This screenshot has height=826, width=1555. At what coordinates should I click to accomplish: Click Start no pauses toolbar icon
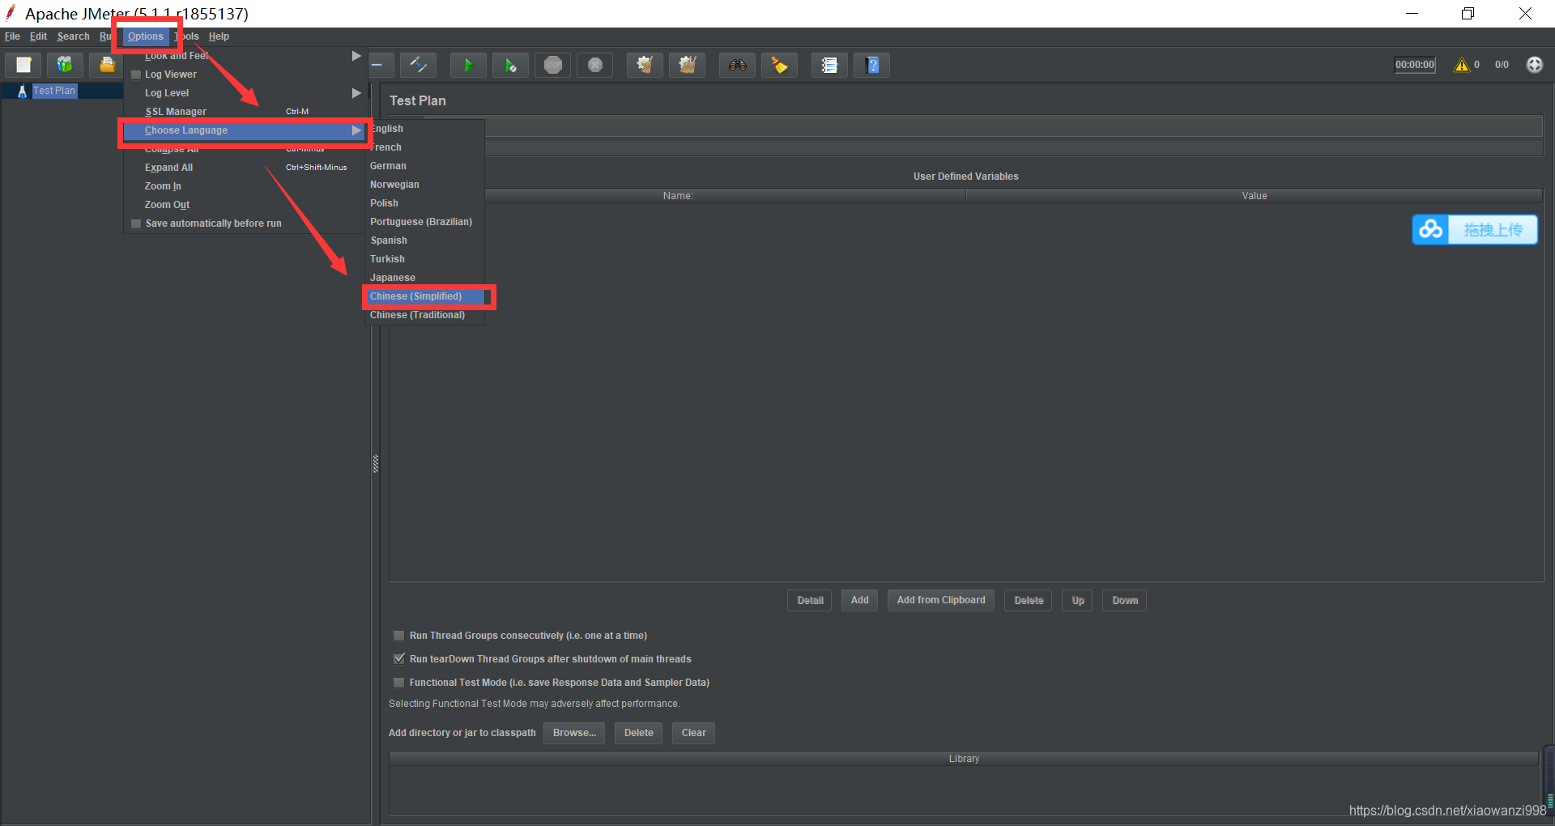tap(510, 65)
